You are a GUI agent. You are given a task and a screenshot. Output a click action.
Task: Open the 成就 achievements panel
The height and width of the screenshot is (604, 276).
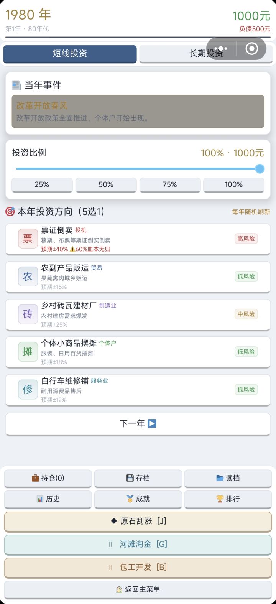pyautogui.click(x=138, y=499)
